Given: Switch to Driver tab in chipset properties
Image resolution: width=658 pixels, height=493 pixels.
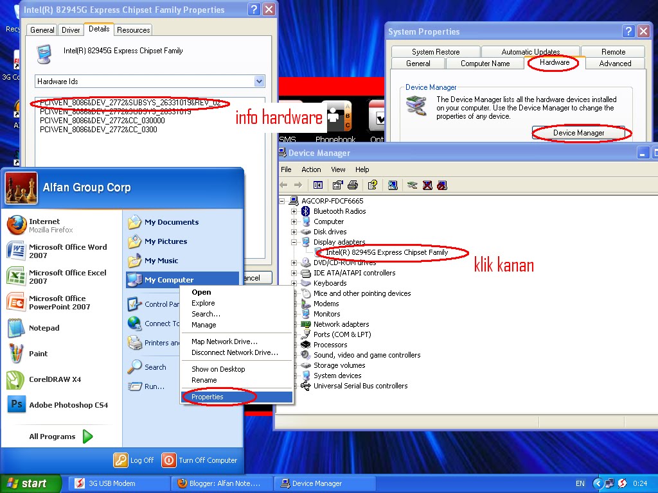Looking at the screenshot, I should [71, 30].
